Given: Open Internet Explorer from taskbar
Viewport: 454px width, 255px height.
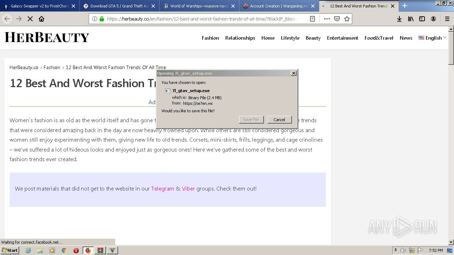Looking at the screenshot, I should (x=28, y=250).
